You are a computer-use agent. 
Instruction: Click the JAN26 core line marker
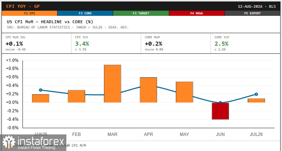[x=41, y=90]
